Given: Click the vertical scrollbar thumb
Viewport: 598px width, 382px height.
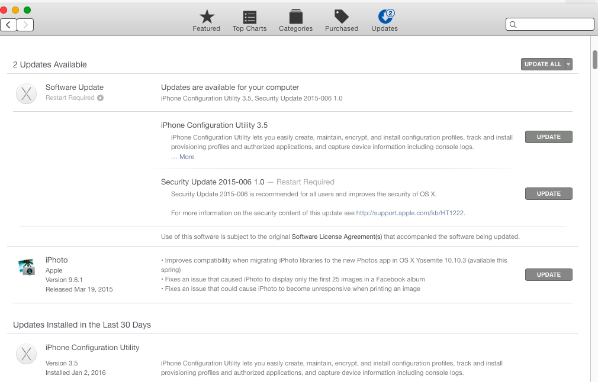Looking at the screenshot, I should point(595,60).
